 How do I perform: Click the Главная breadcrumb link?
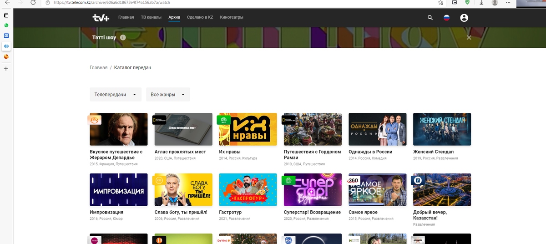pos(99,67)
